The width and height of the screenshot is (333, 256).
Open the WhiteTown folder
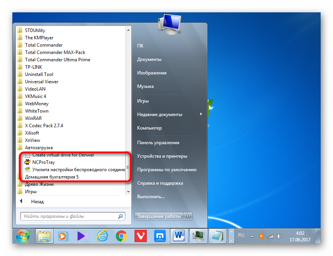coord(33,111)
